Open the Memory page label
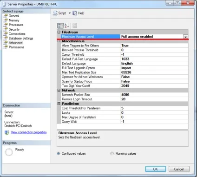Image resolution: width=197 pixels, height=177 pixels. click(14, 20)
